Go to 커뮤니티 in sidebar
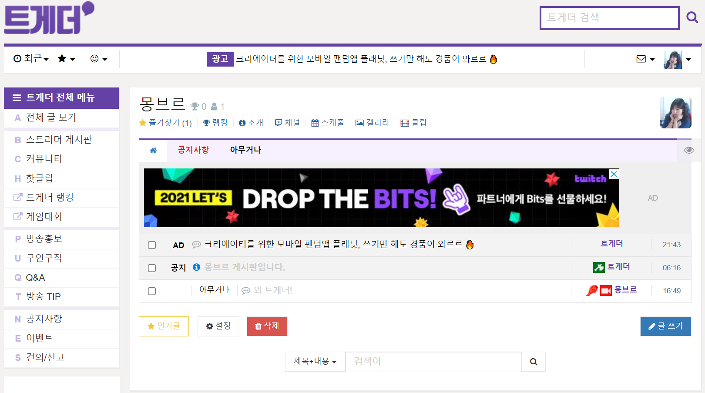This screenshot has height=393, width=705. click(x=61, y=159)
